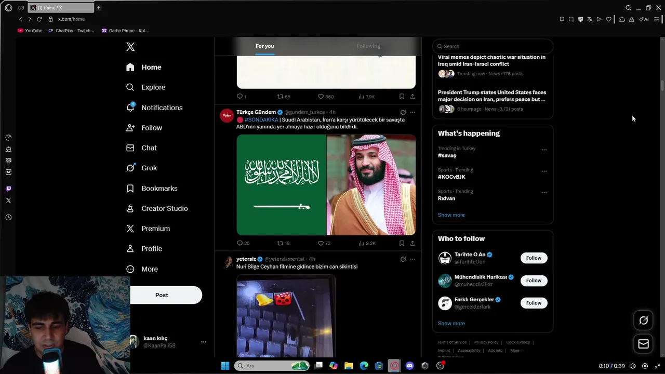Open Grok action on yetersiz post
The image size is (665, 374).
403,259
